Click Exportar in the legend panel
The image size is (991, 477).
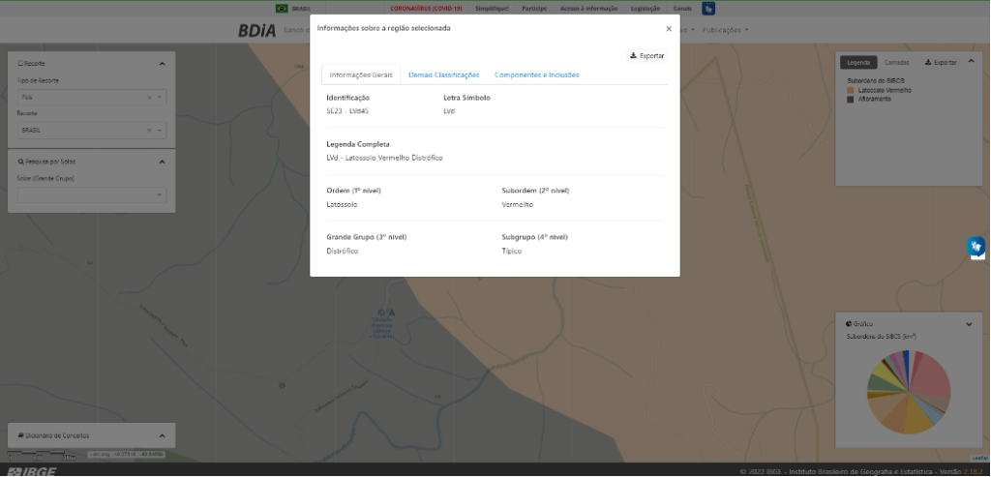point(941,63)
